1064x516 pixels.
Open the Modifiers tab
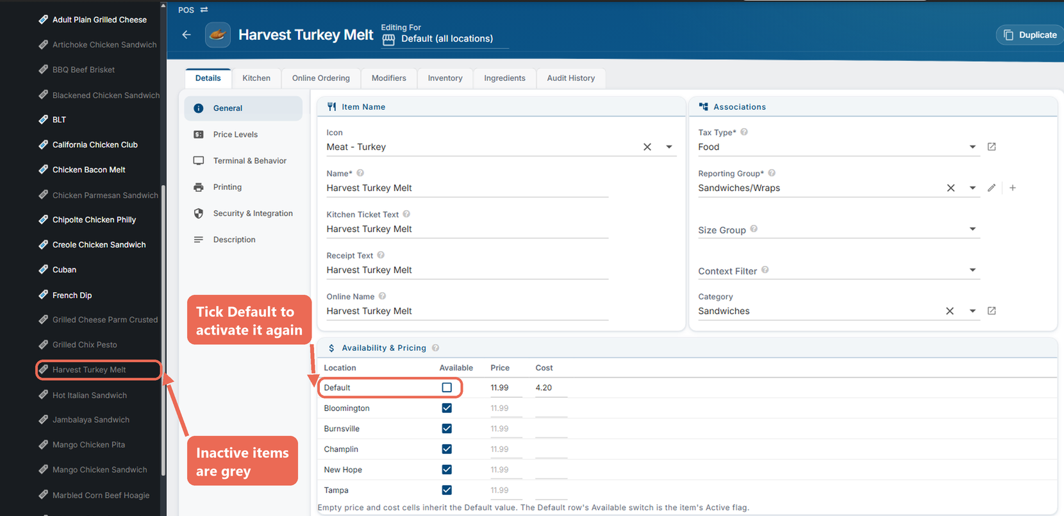coord(389,78)
